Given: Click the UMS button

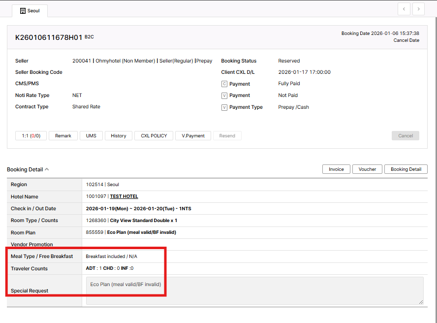Looking at the screenshot, I should [x=91, y=136].
